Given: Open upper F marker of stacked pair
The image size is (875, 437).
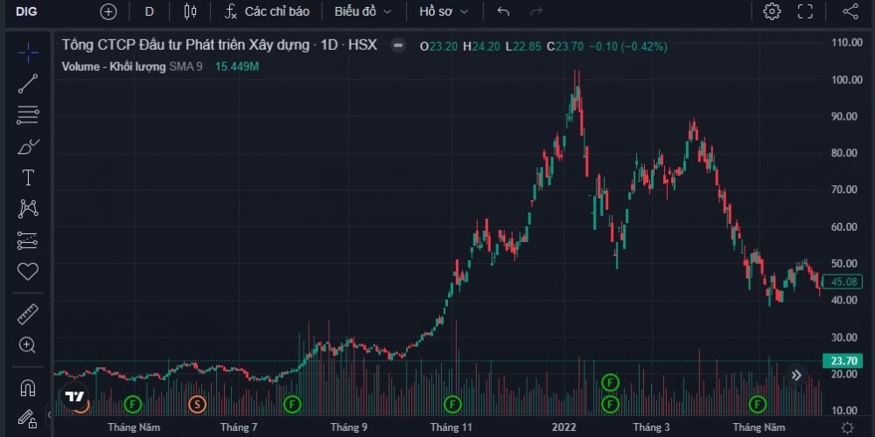Looking at the screenshot, I should click(x=611, y=383).
